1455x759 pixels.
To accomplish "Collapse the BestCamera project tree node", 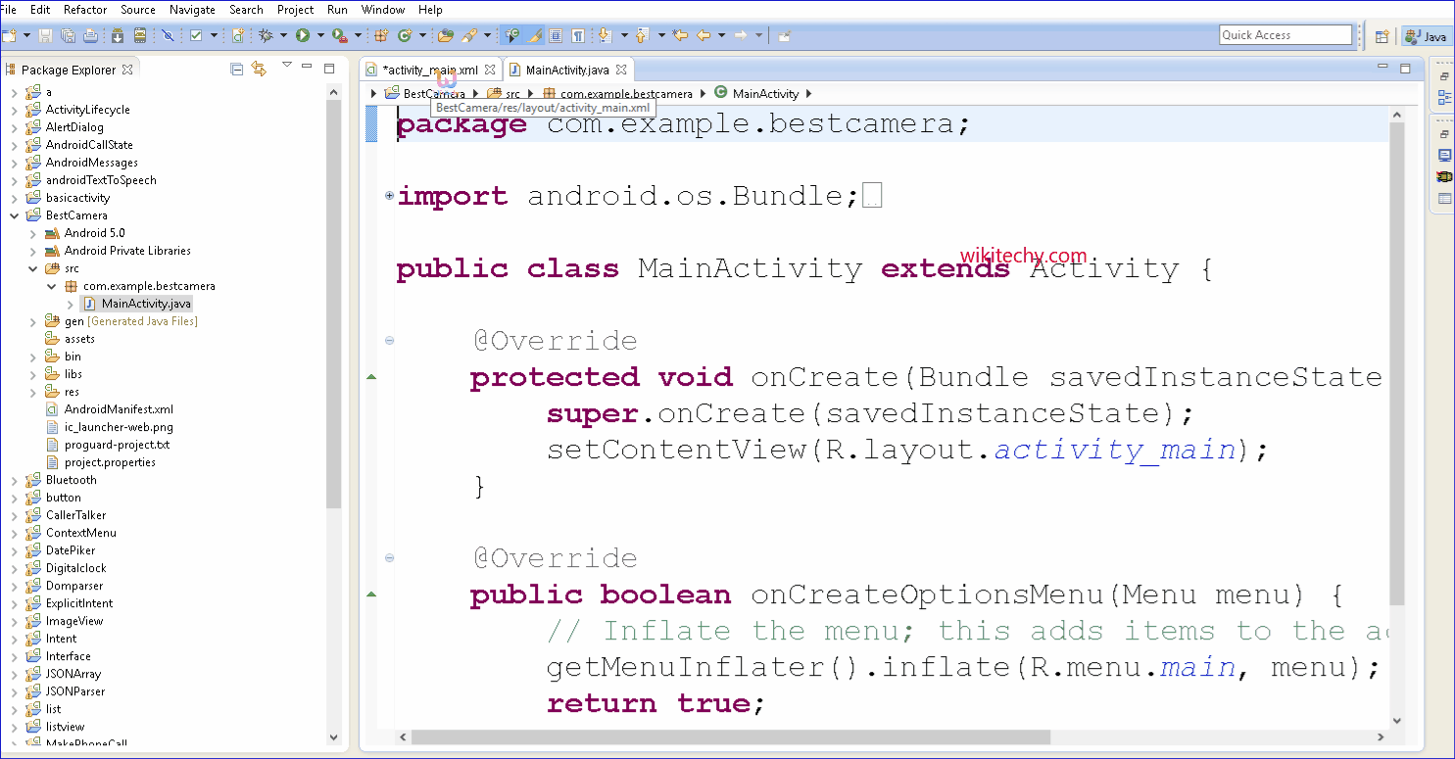I will [14, 215].
